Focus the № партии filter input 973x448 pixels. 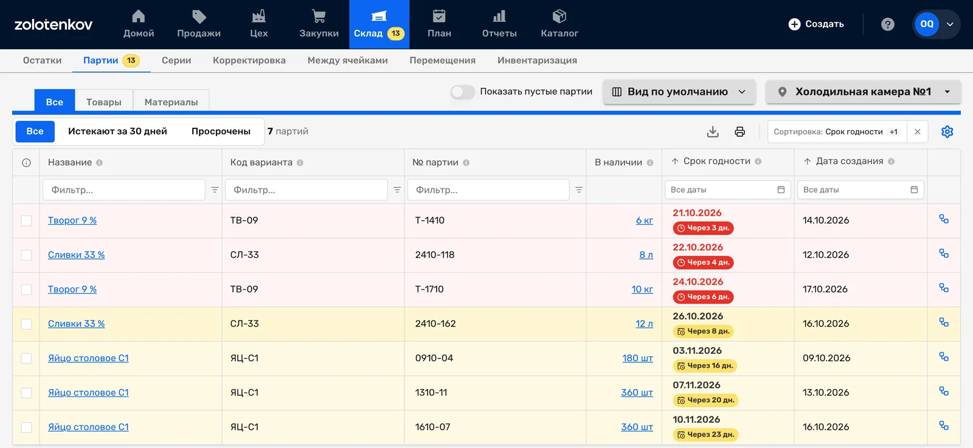(x=488, y=190)
